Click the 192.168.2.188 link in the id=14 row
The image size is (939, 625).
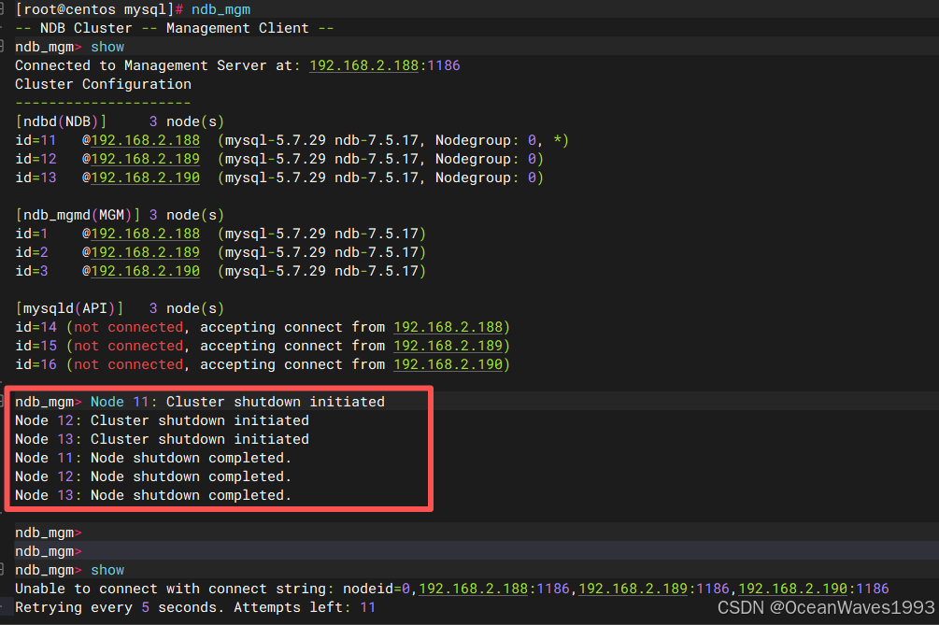pos(448,327)
